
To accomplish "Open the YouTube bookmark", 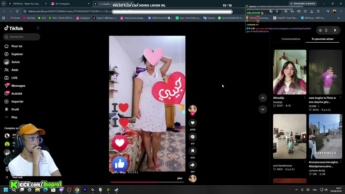I will click(x=29, y=18).
